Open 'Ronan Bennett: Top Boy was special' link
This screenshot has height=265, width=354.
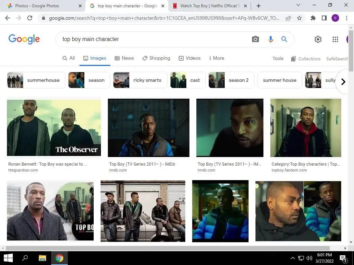(48, 164)
